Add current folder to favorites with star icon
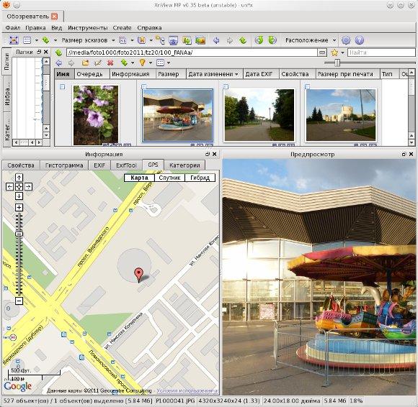The height and width of the screenshot is (407, 418). coord(334,52)
